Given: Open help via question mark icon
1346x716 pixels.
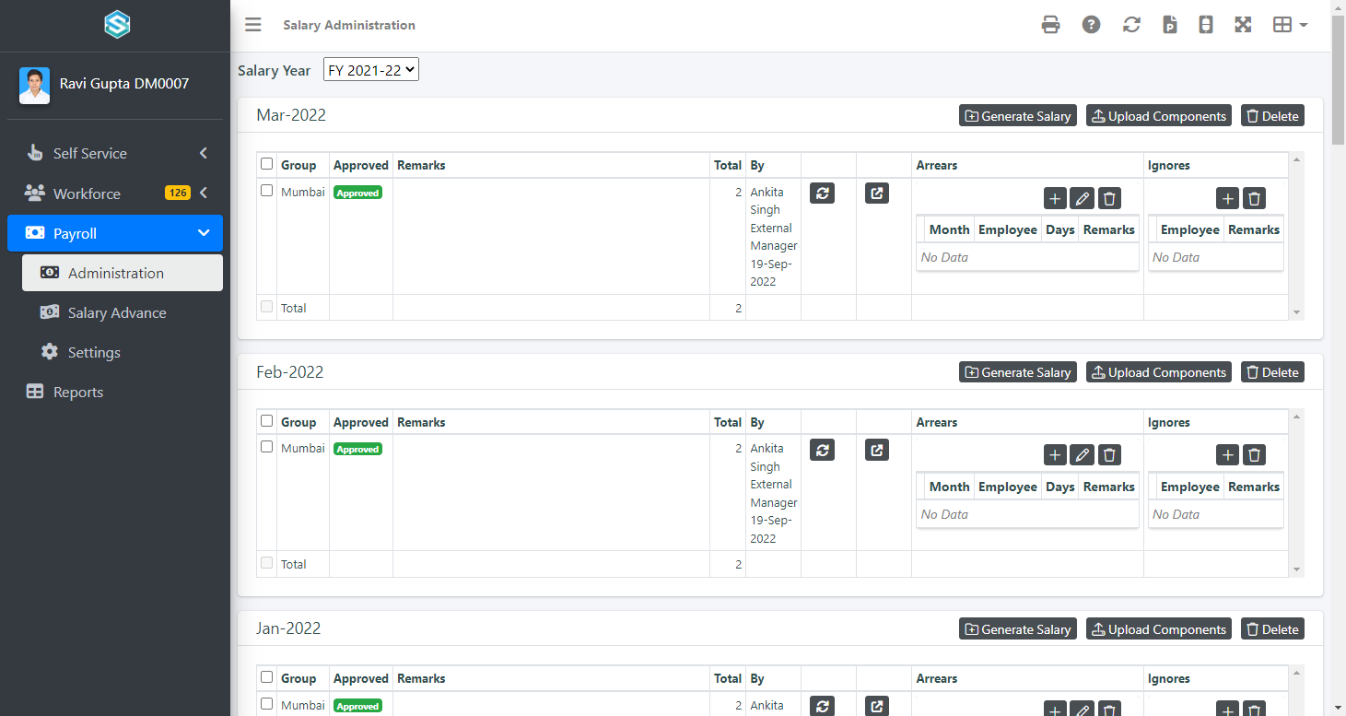Looking at the screenshot, I should (x=1091, y=25).
